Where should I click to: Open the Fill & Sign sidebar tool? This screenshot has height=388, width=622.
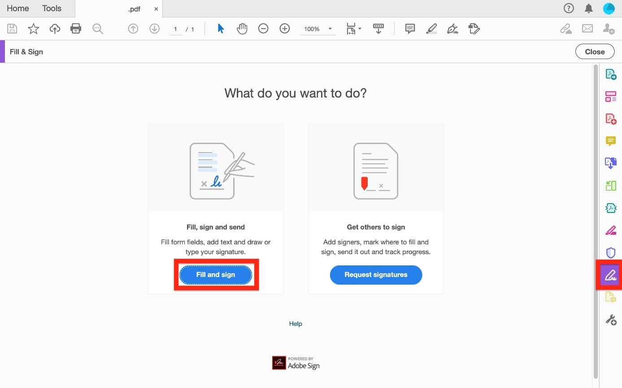[x=610, y=275]
